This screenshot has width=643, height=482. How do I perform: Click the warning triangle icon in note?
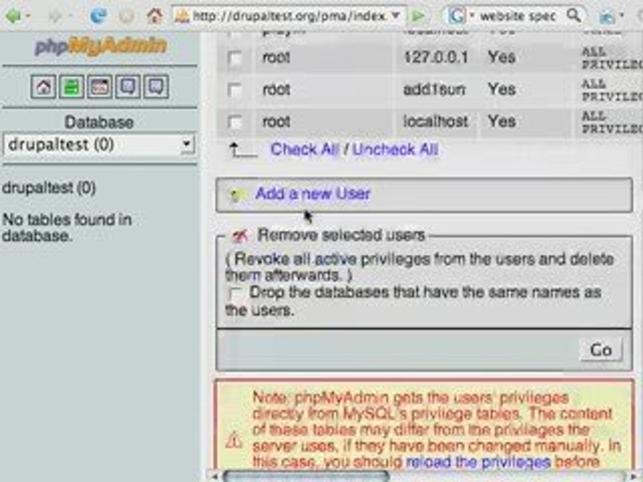point(234,440)
